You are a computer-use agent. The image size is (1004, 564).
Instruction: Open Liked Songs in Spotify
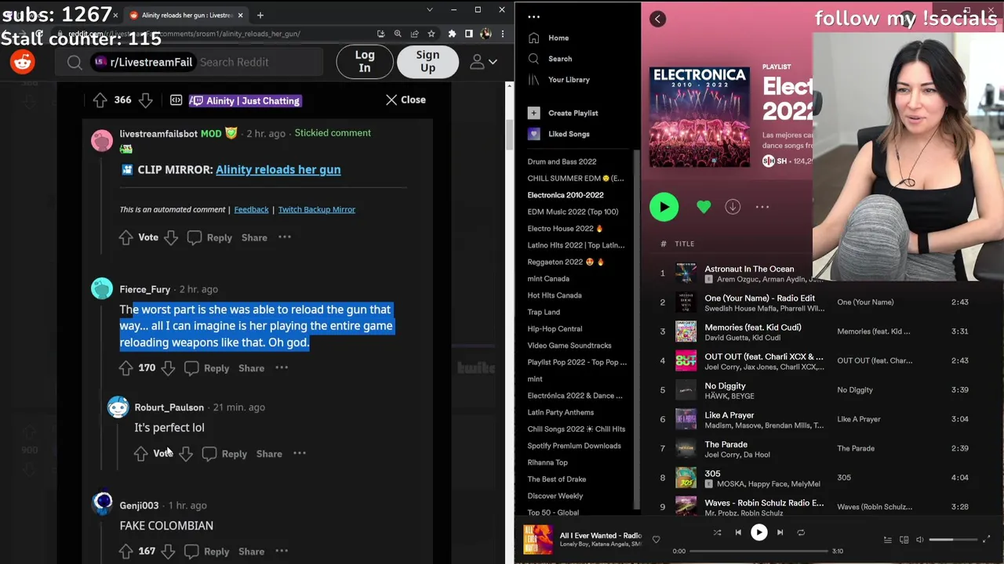pos(558,134)
